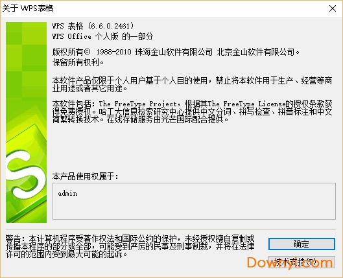Click the 本产品使用权属于 label
343x278 pixels.
tap(86, 176)
